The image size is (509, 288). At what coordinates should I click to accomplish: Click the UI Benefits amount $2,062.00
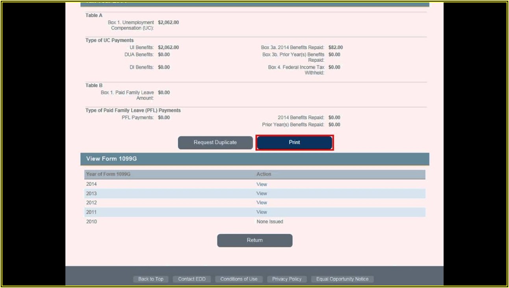[x=168, y=48]
